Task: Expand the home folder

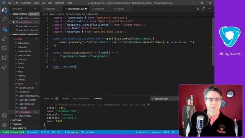Action: tap(21, 67)
